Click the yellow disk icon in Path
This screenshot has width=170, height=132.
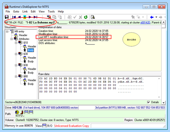pyautogui.click(x=17, y=112)
